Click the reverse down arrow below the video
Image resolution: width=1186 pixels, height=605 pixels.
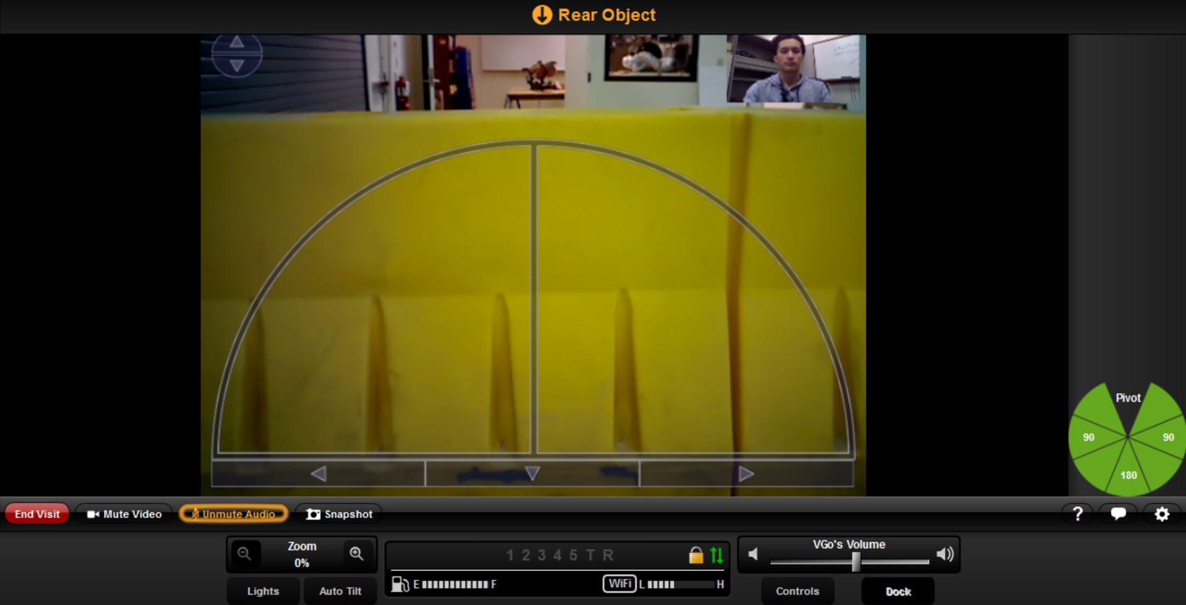tap(532, 474)
